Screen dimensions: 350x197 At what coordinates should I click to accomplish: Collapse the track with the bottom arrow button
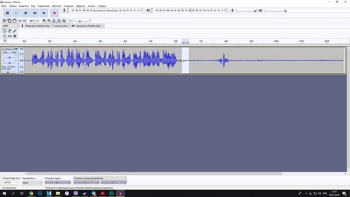[x=8, y=72]
